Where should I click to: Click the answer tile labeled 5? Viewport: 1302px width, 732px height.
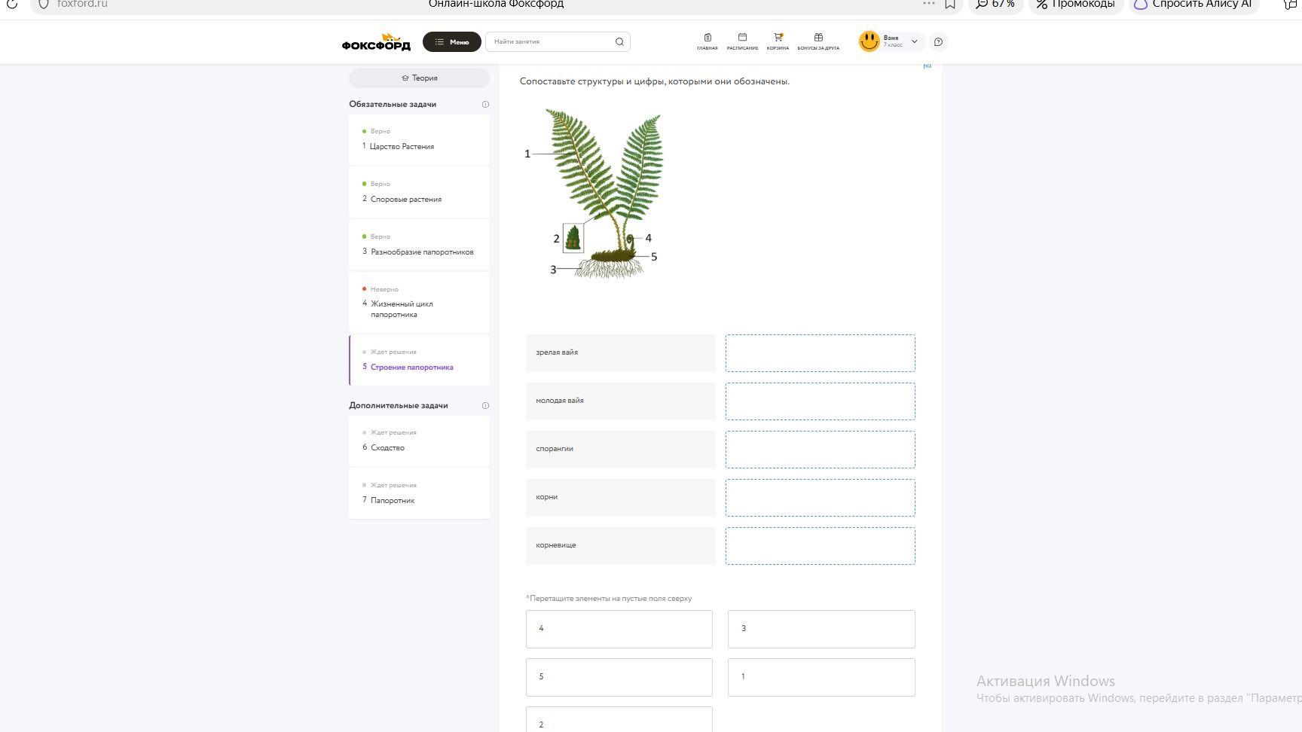(619, 677)
